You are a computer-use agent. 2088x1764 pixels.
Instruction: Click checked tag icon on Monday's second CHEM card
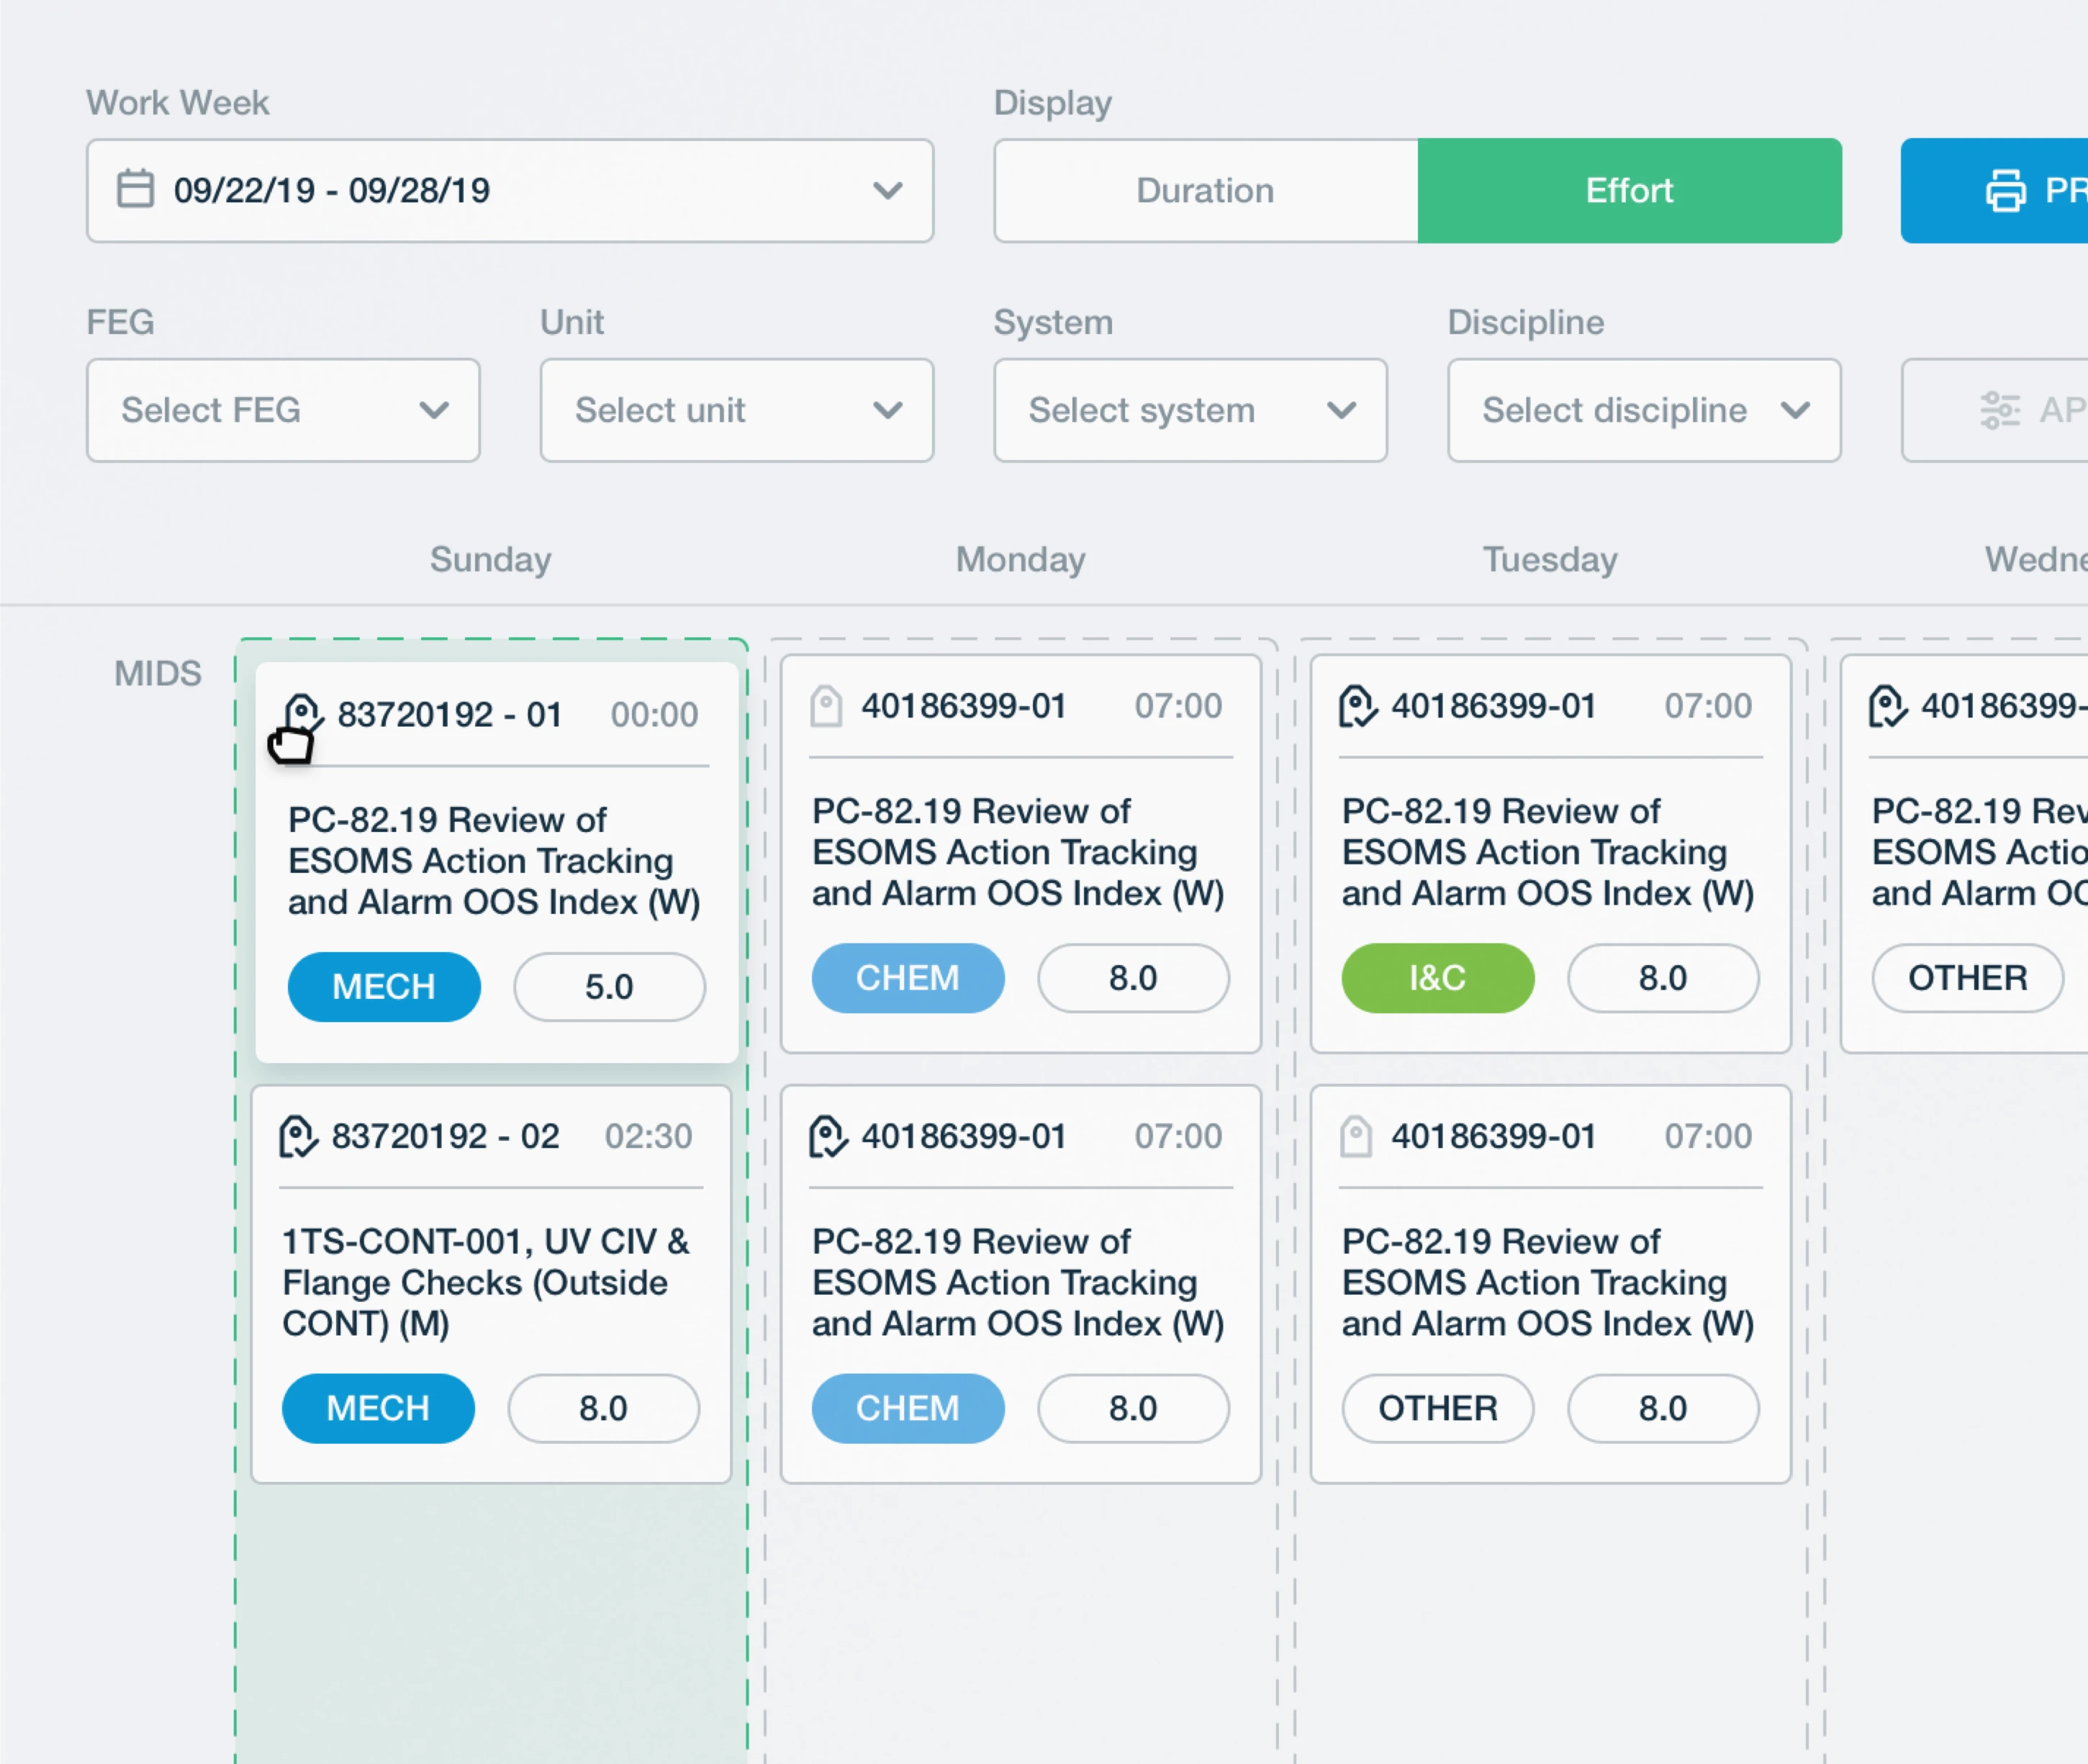point(827,1136)
